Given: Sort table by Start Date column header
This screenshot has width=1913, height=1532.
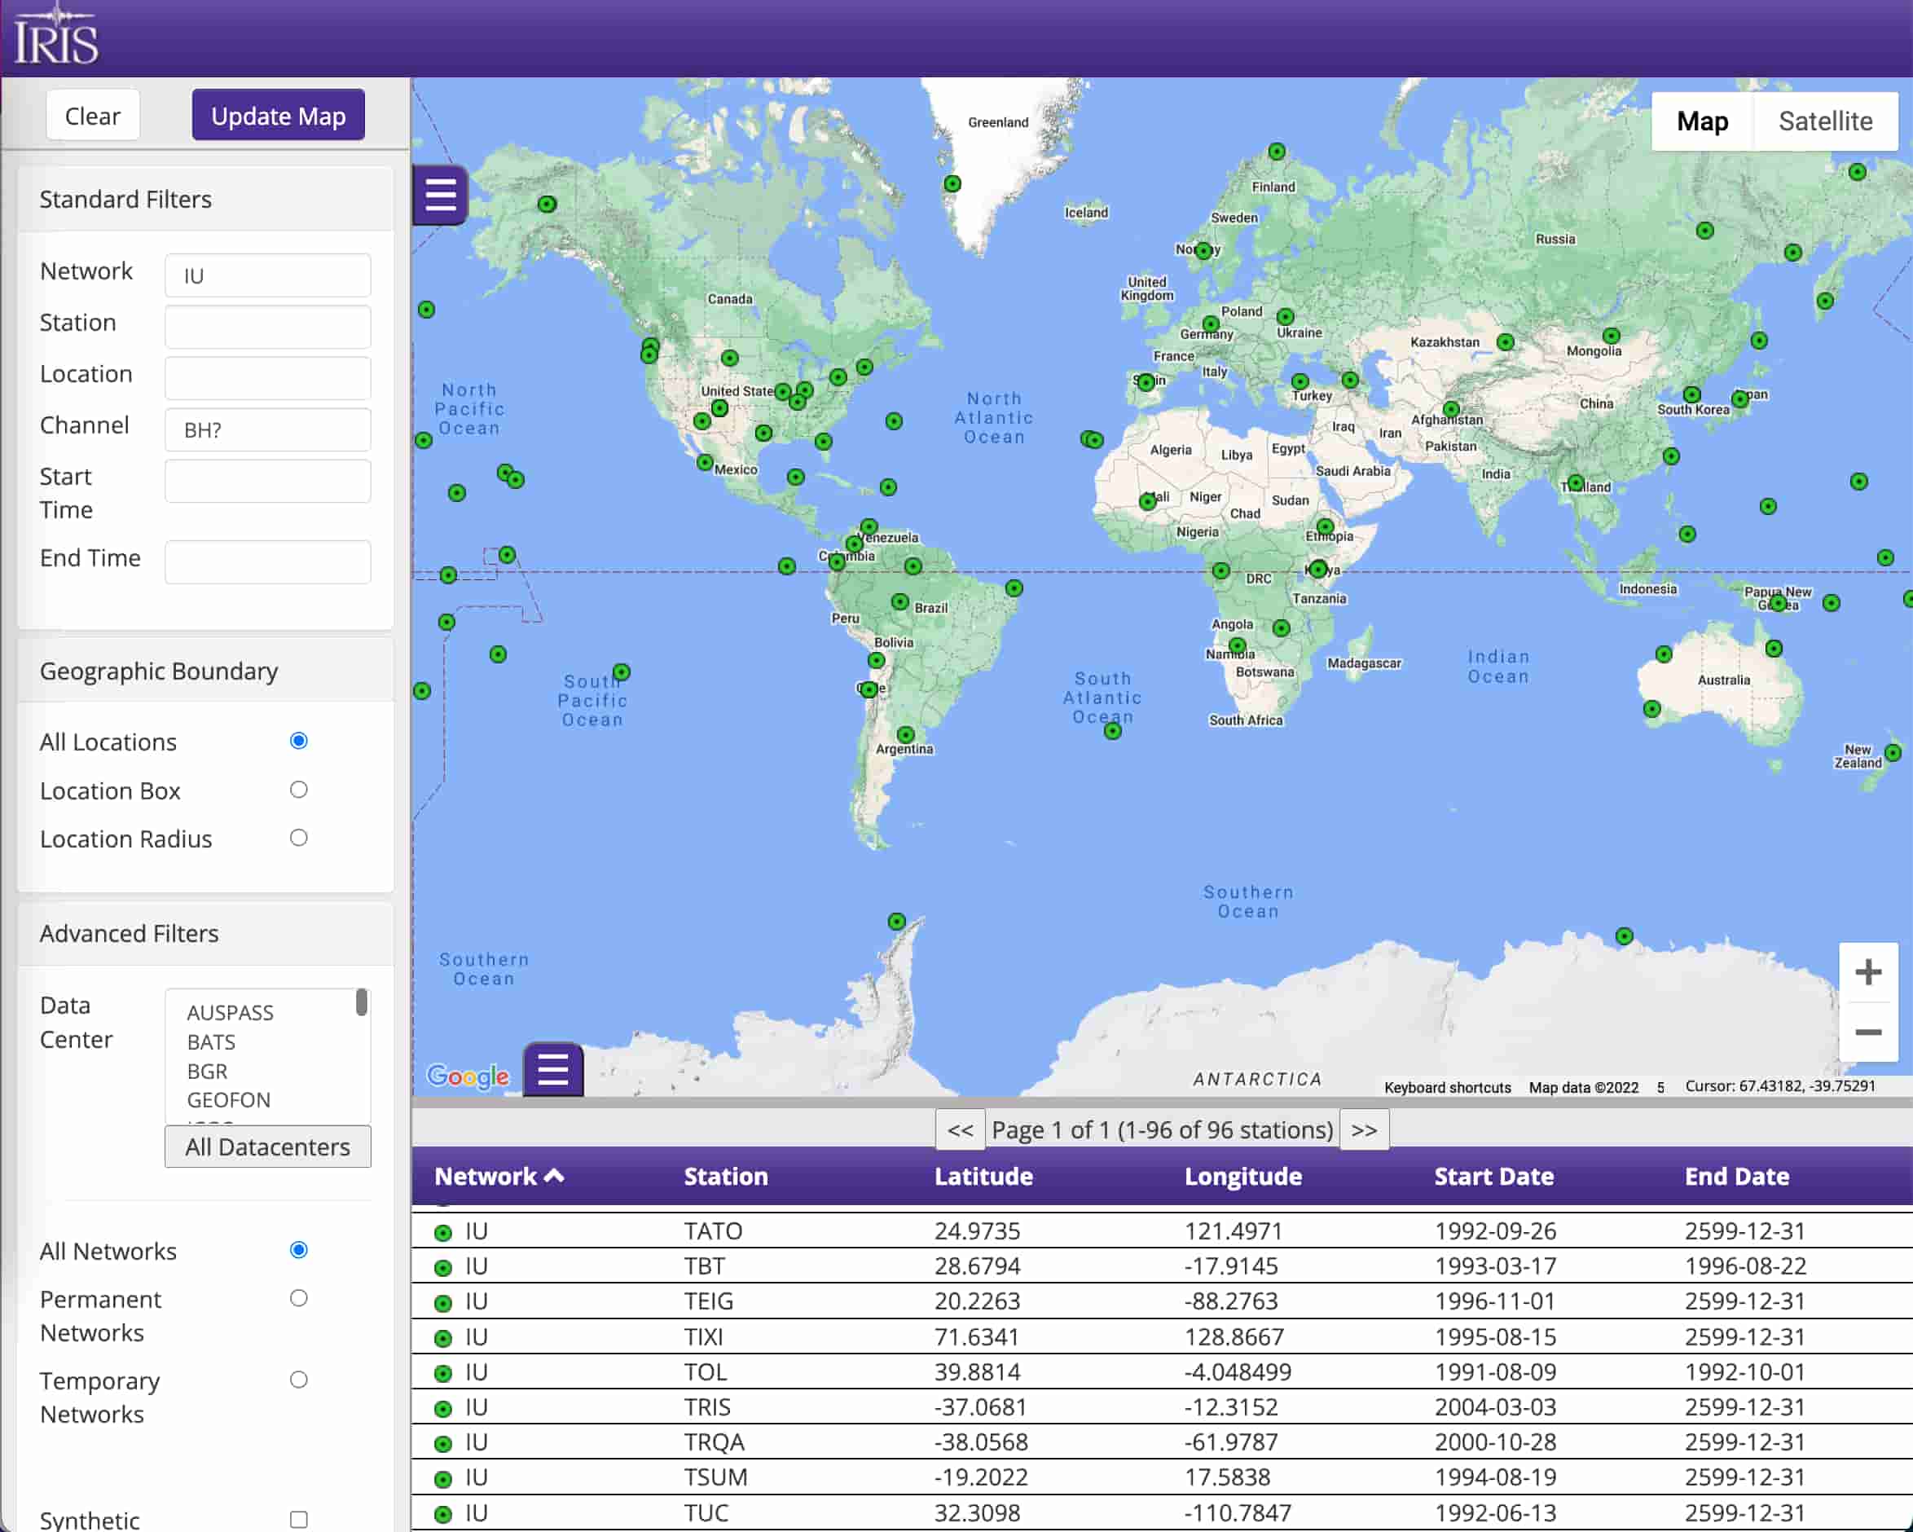Looking at the screenshot, I should click(1493, 1176).
